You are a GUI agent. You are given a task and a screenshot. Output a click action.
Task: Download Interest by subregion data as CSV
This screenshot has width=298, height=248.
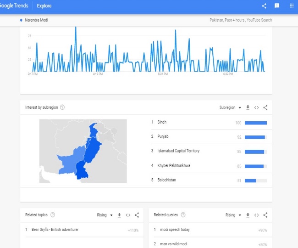click(248, 107)
